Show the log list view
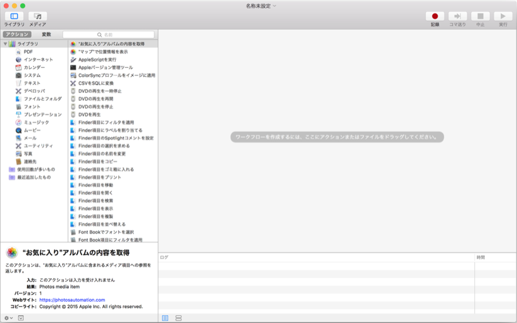Screen dimensions: 517x323 [165, 318]
